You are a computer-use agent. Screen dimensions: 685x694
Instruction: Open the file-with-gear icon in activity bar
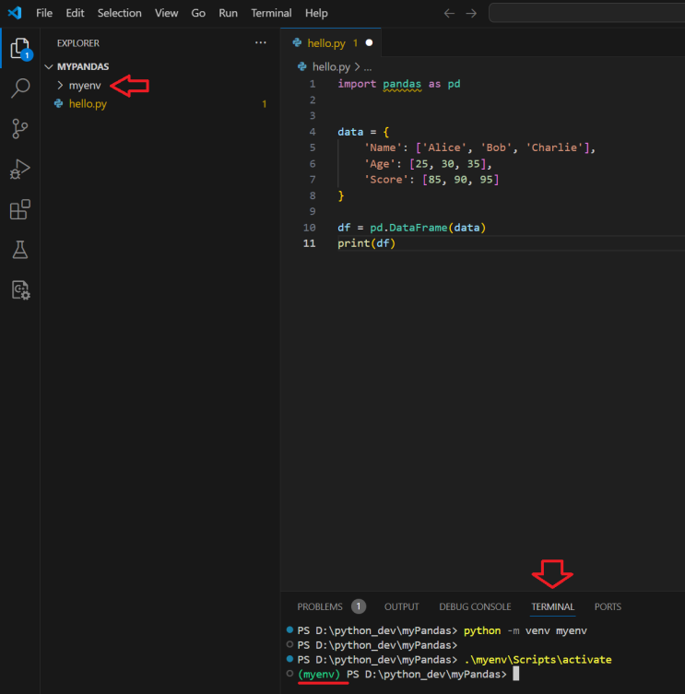pyautogui.click(x=20, y=290)
